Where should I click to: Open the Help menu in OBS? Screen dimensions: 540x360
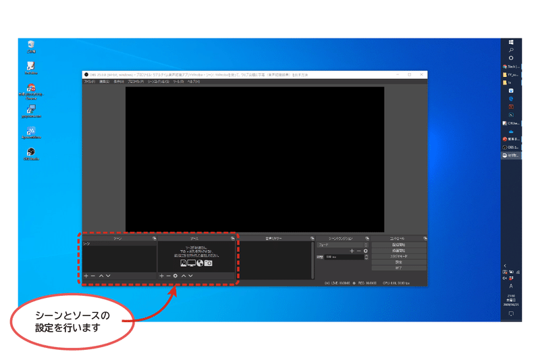tap(194, 82)
